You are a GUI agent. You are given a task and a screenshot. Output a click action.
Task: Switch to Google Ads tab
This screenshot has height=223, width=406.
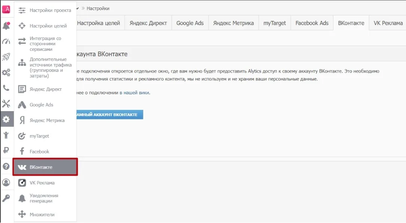coord(190,23)
